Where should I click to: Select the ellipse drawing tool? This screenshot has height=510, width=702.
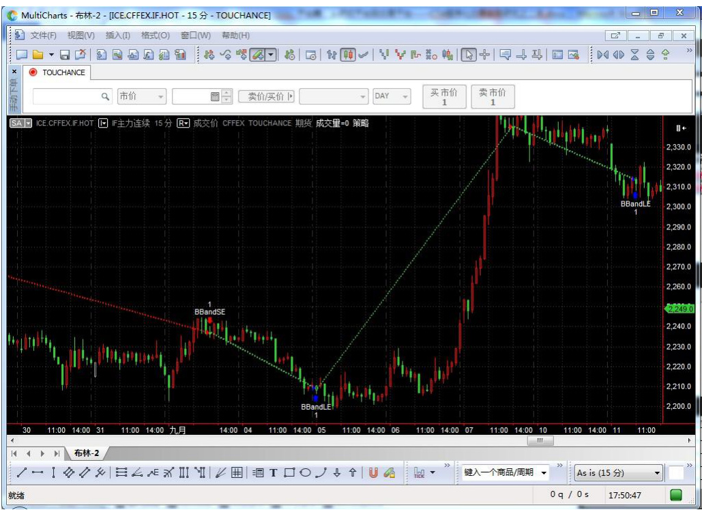click(x=305, y=472)
